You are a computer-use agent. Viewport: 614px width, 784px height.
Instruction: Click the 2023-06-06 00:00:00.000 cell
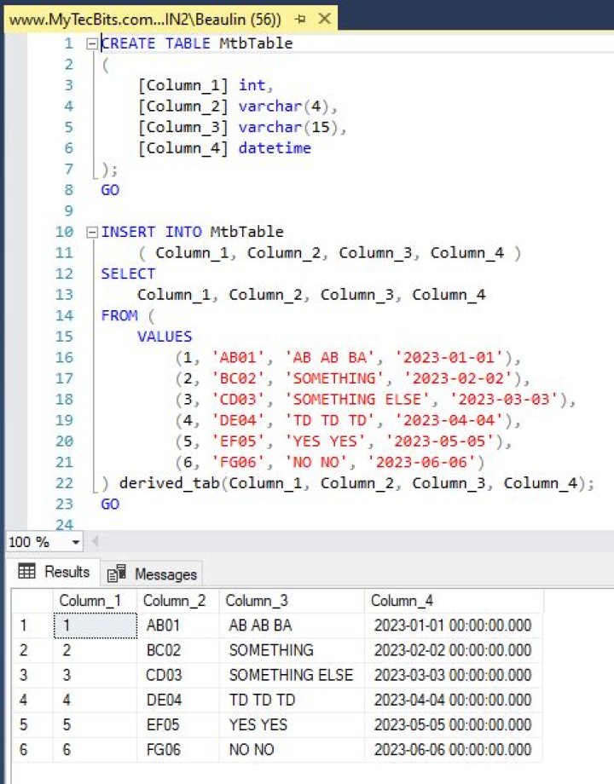pyautogui.click(x=454, y=750)
